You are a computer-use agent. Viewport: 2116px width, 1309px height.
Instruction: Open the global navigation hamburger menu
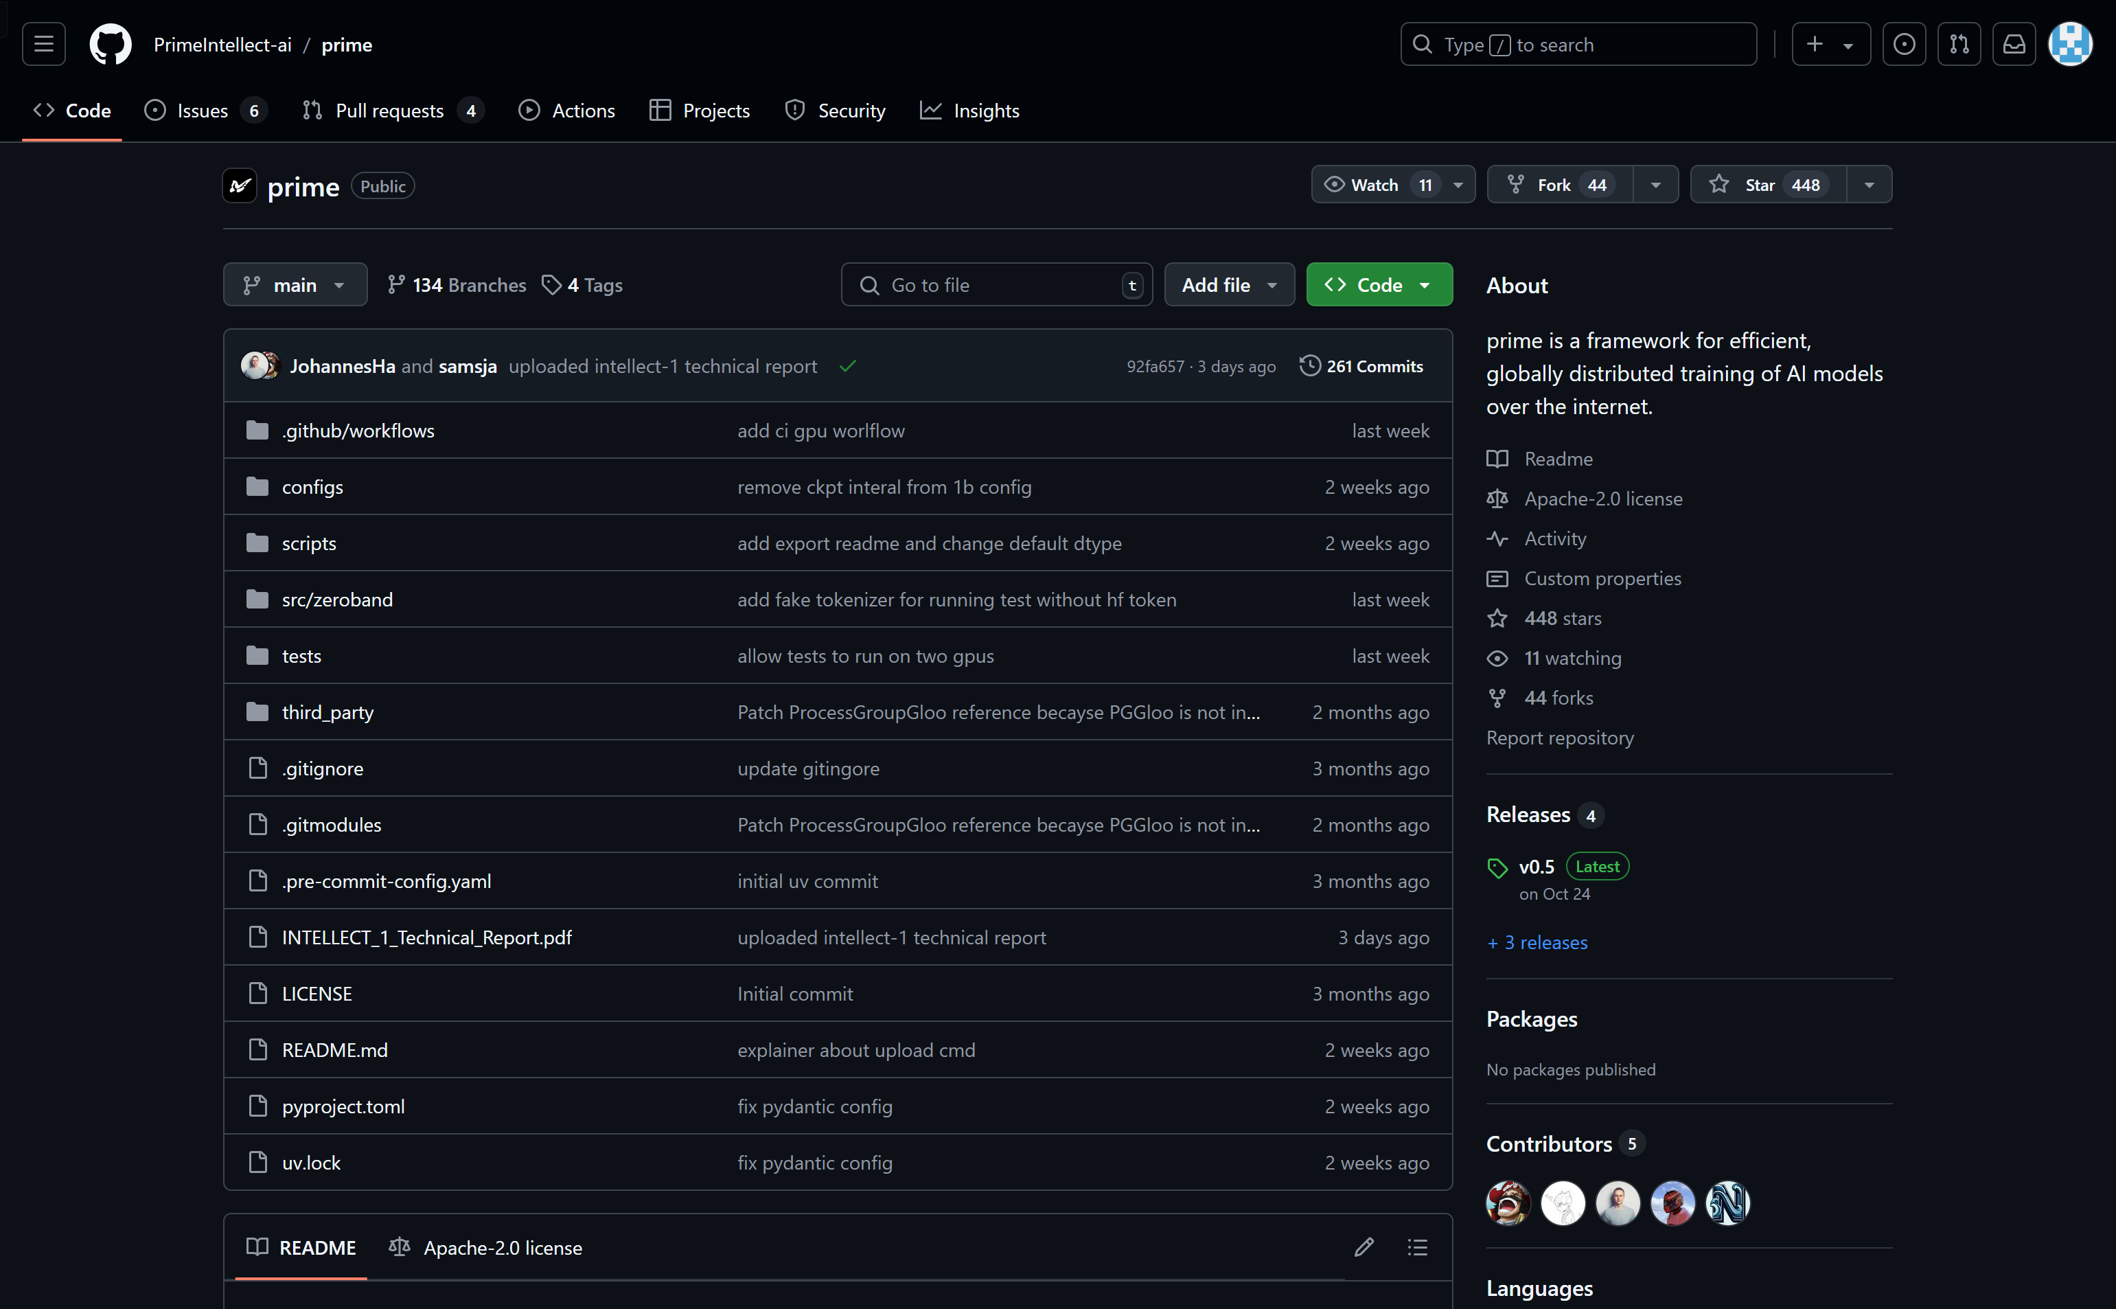tap(43, 44)
